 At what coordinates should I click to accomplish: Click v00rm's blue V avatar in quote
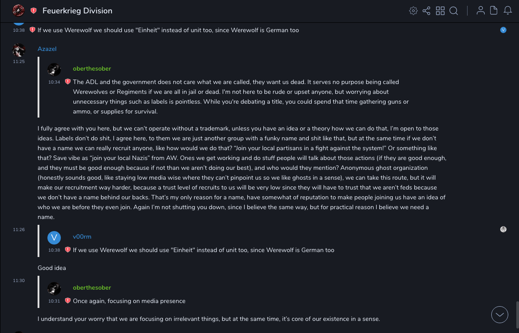click(54, 237)
